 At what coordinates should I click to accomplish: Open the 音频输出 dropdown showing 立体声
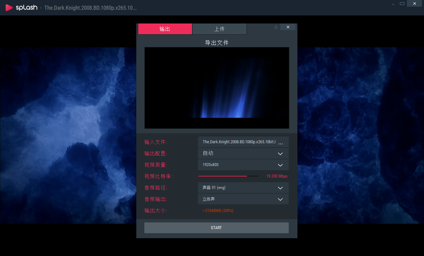coord(243,199)
